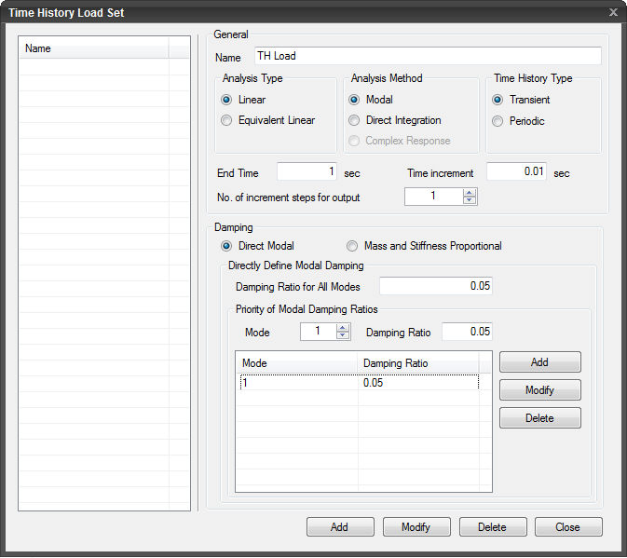Click Damping Ratio for All Modes field
The height and width of the screenshot is (558, 627).
click(x=435, y=286)
